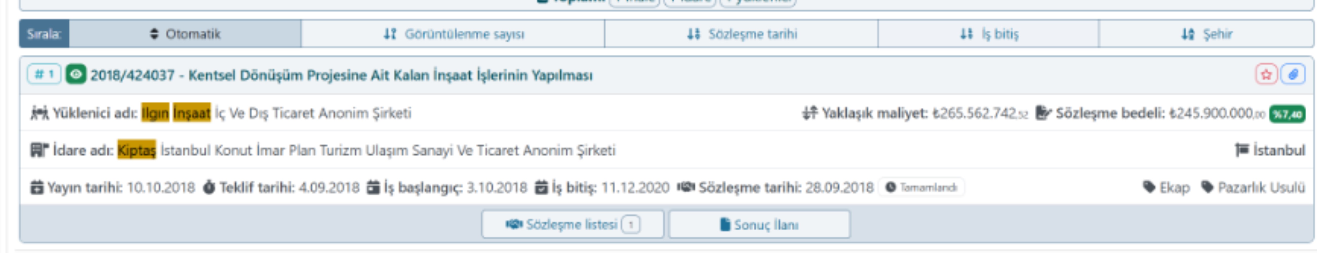Screen dimensions: 1317x253
Task: Sort by Sözleşme tarihi
Action: click(x=741, y=34)
